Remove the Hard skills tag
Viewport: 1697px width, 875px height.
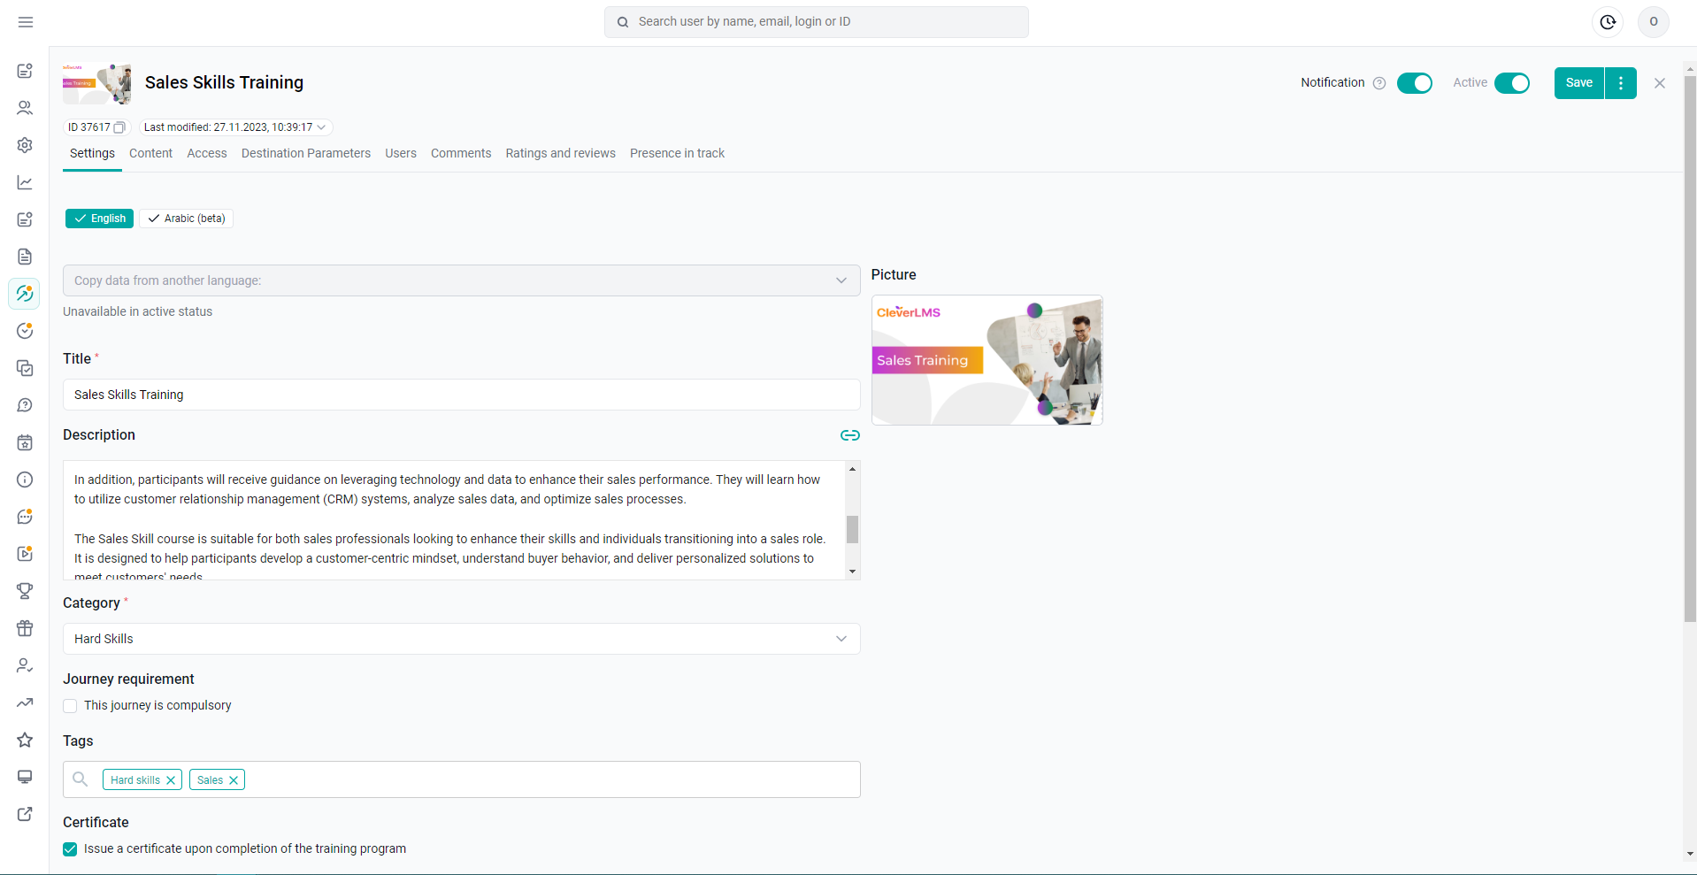171,780
